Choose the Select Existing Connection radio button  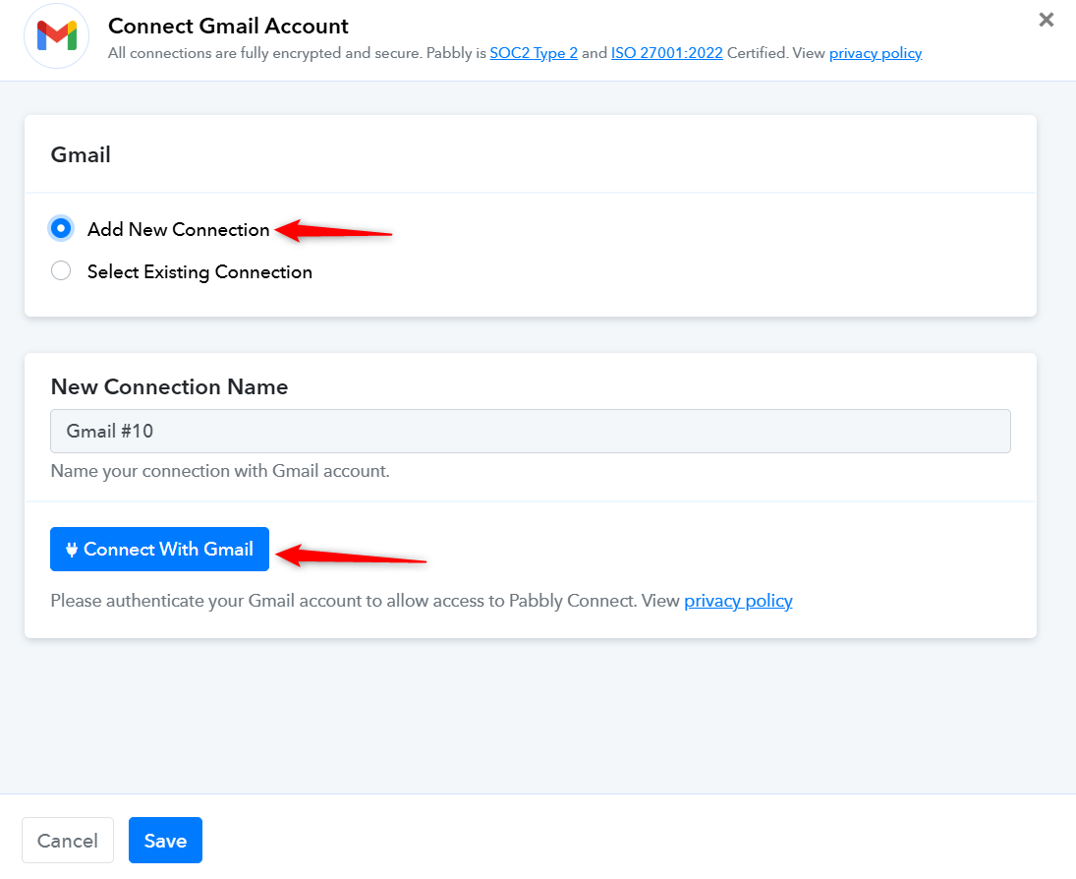click(x=61, y=271)
